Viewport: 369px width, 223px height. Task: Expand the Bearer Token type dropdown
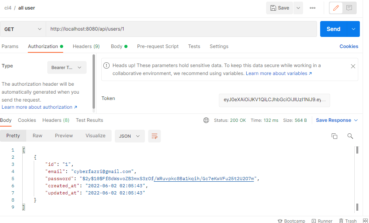pos(67,67)
